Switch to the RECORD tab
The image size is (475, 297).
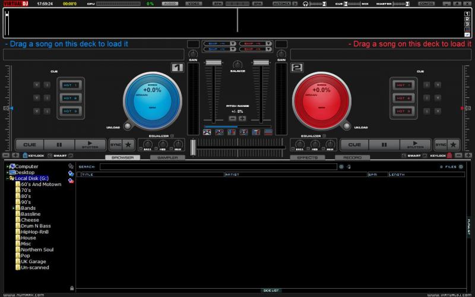352,157
